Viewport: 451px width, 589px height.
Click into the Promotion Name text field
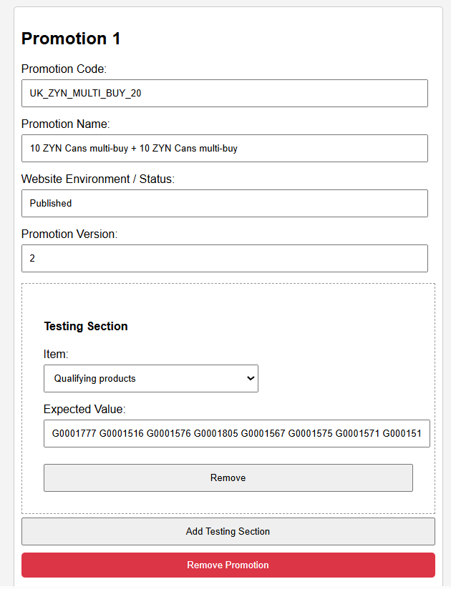coord(225,149)
